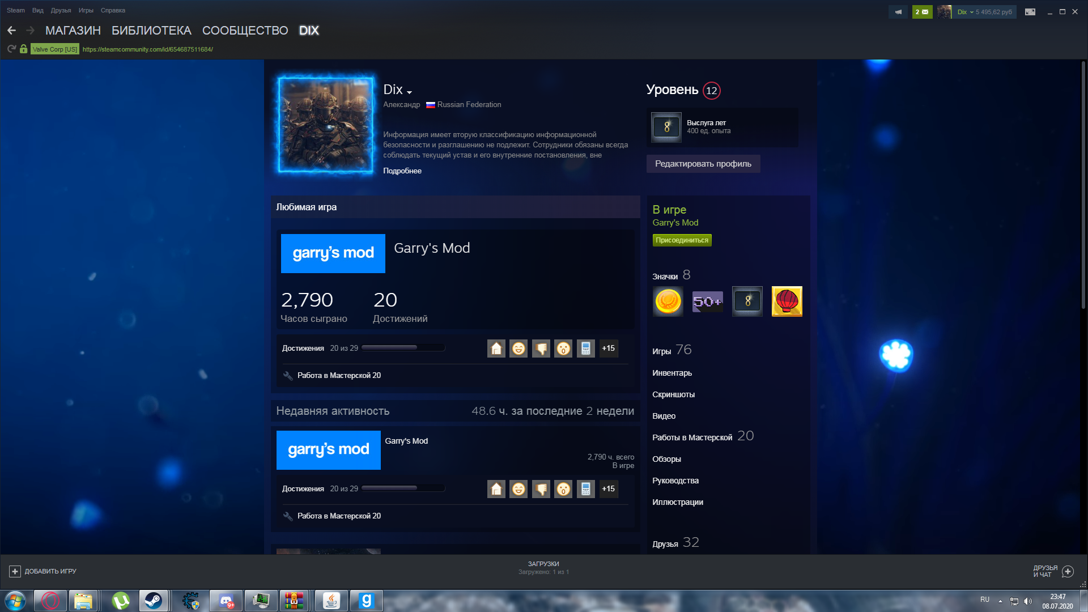Click the calculator achievement in Недавняя активность
Image resolution: width=1088 pixels, height=612 pixels.
click(586, 489)
